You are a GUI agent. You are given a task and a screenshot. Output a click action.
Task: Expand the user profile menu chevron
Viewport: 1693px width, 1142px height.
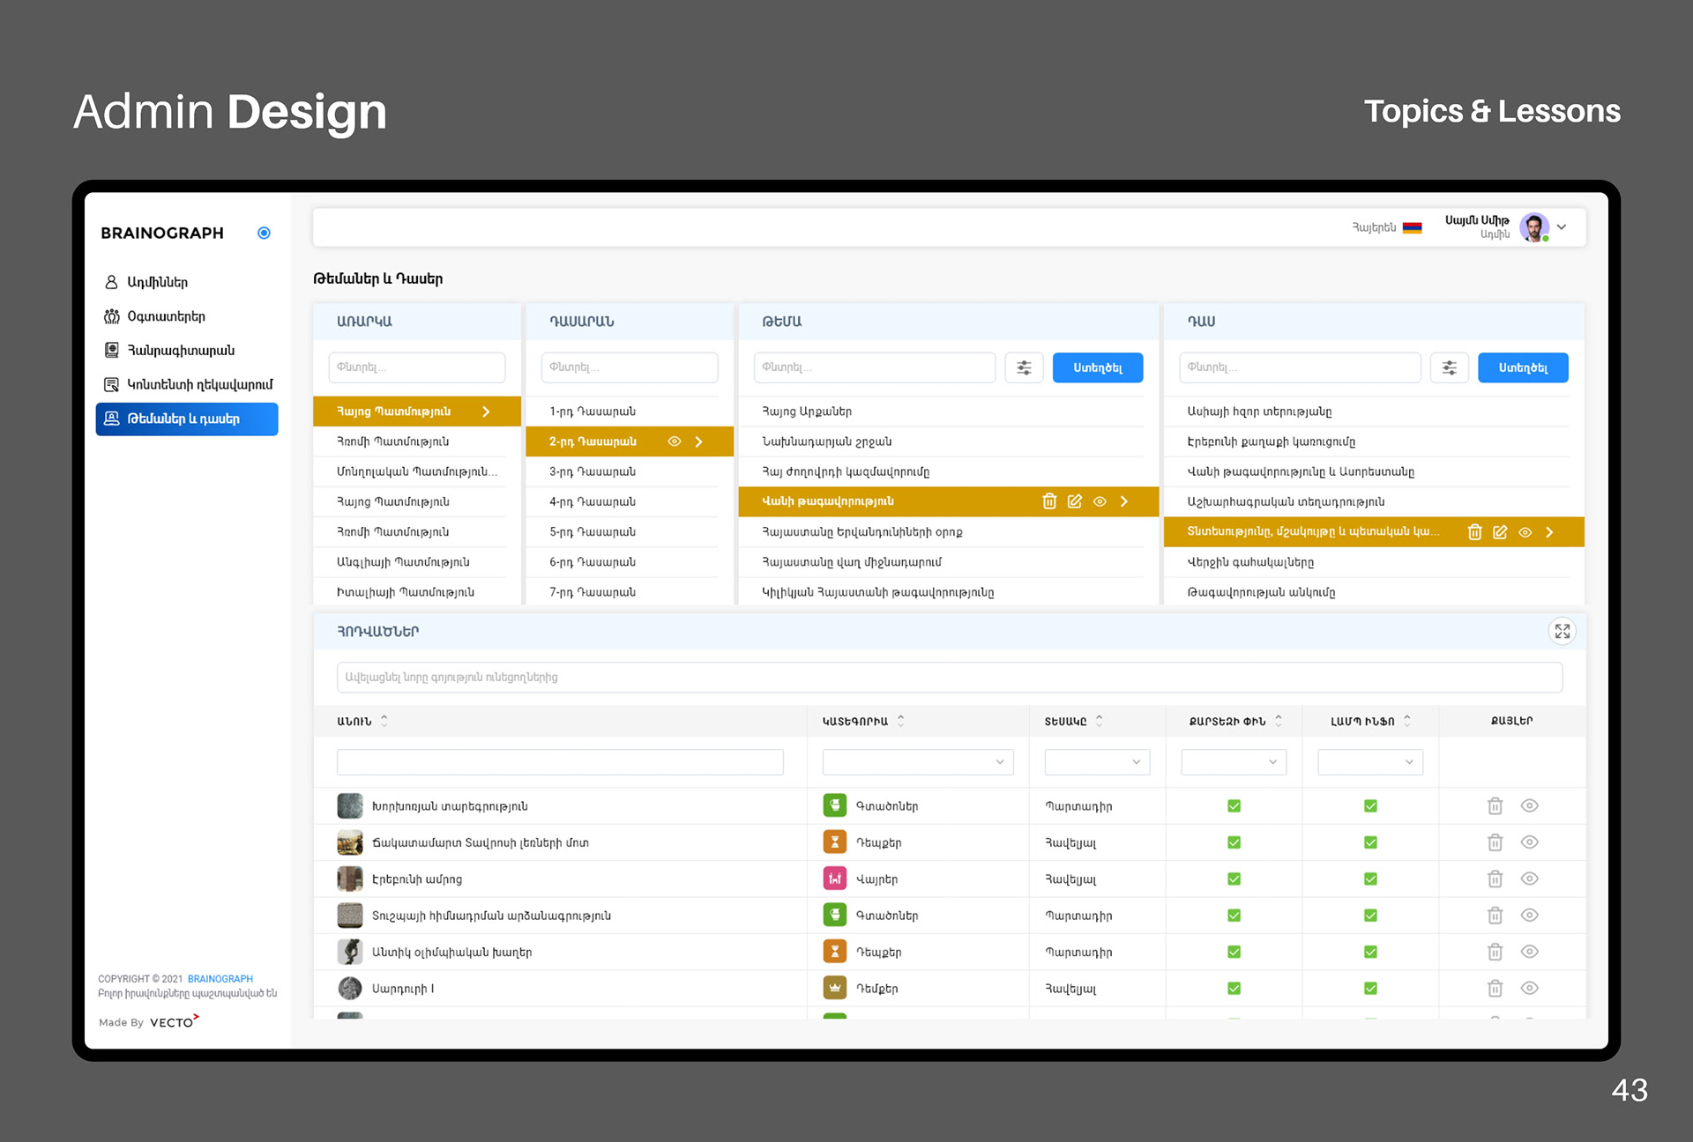1562,227
